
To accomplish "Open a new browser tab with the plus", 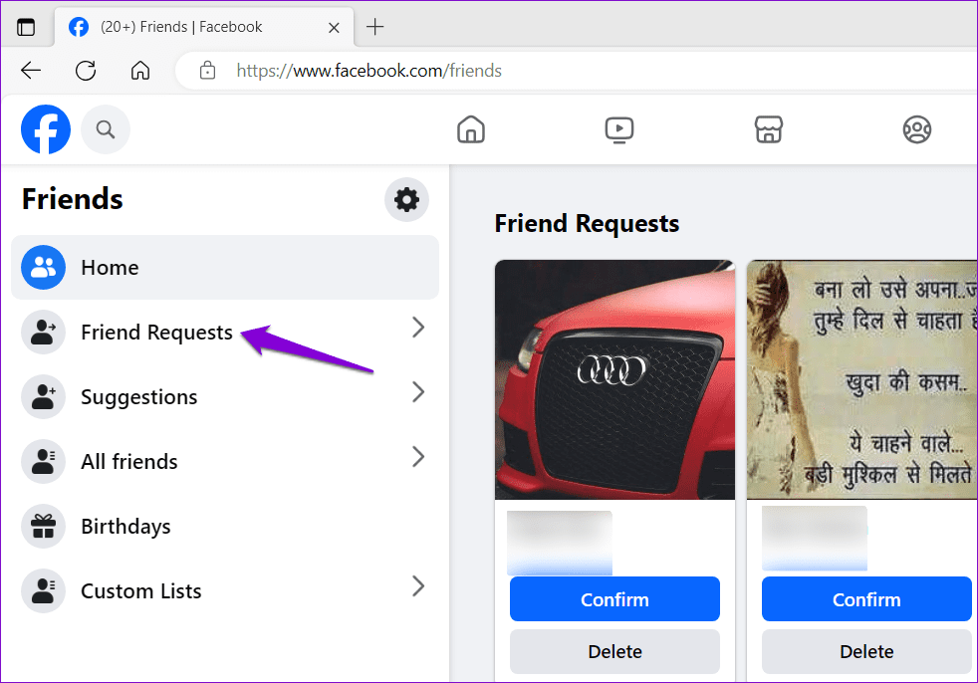I will pyautogui.click(x=374, y=27).
